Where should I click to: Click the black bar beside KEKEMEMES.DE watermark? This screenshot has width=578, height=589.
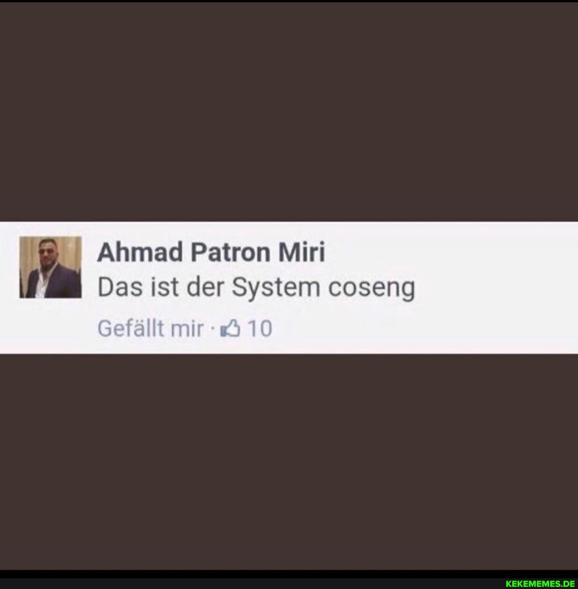click(252, 583)
